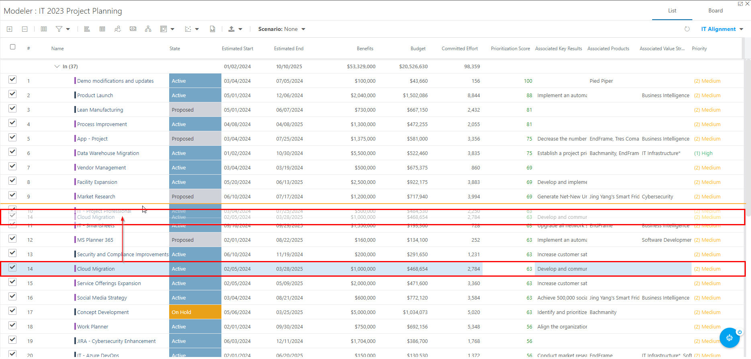Click the On Hold state cell of Concept Development
This screenshot has width=751, height=359.
coord(195,312)
